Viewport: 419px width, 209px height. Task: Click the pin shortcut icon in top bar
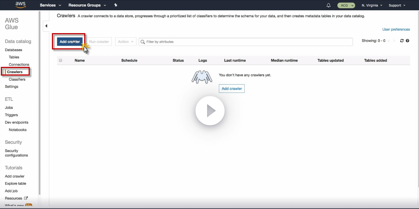[x=116, y=5]
